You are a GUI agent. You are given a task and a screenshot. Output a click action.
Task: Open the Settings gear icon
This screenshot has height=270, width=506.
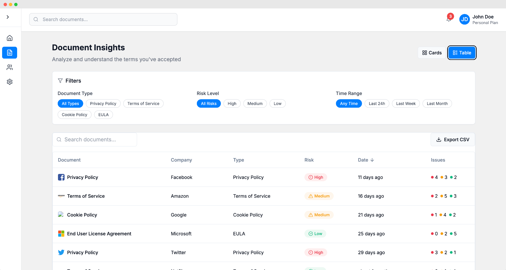10,82
